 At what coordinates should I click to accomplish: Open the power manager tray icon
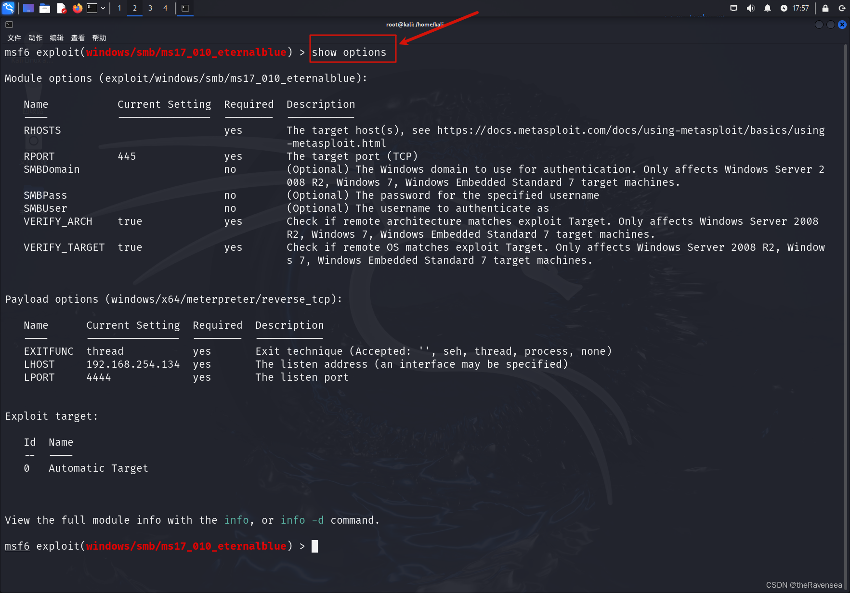tap(784, 8)
